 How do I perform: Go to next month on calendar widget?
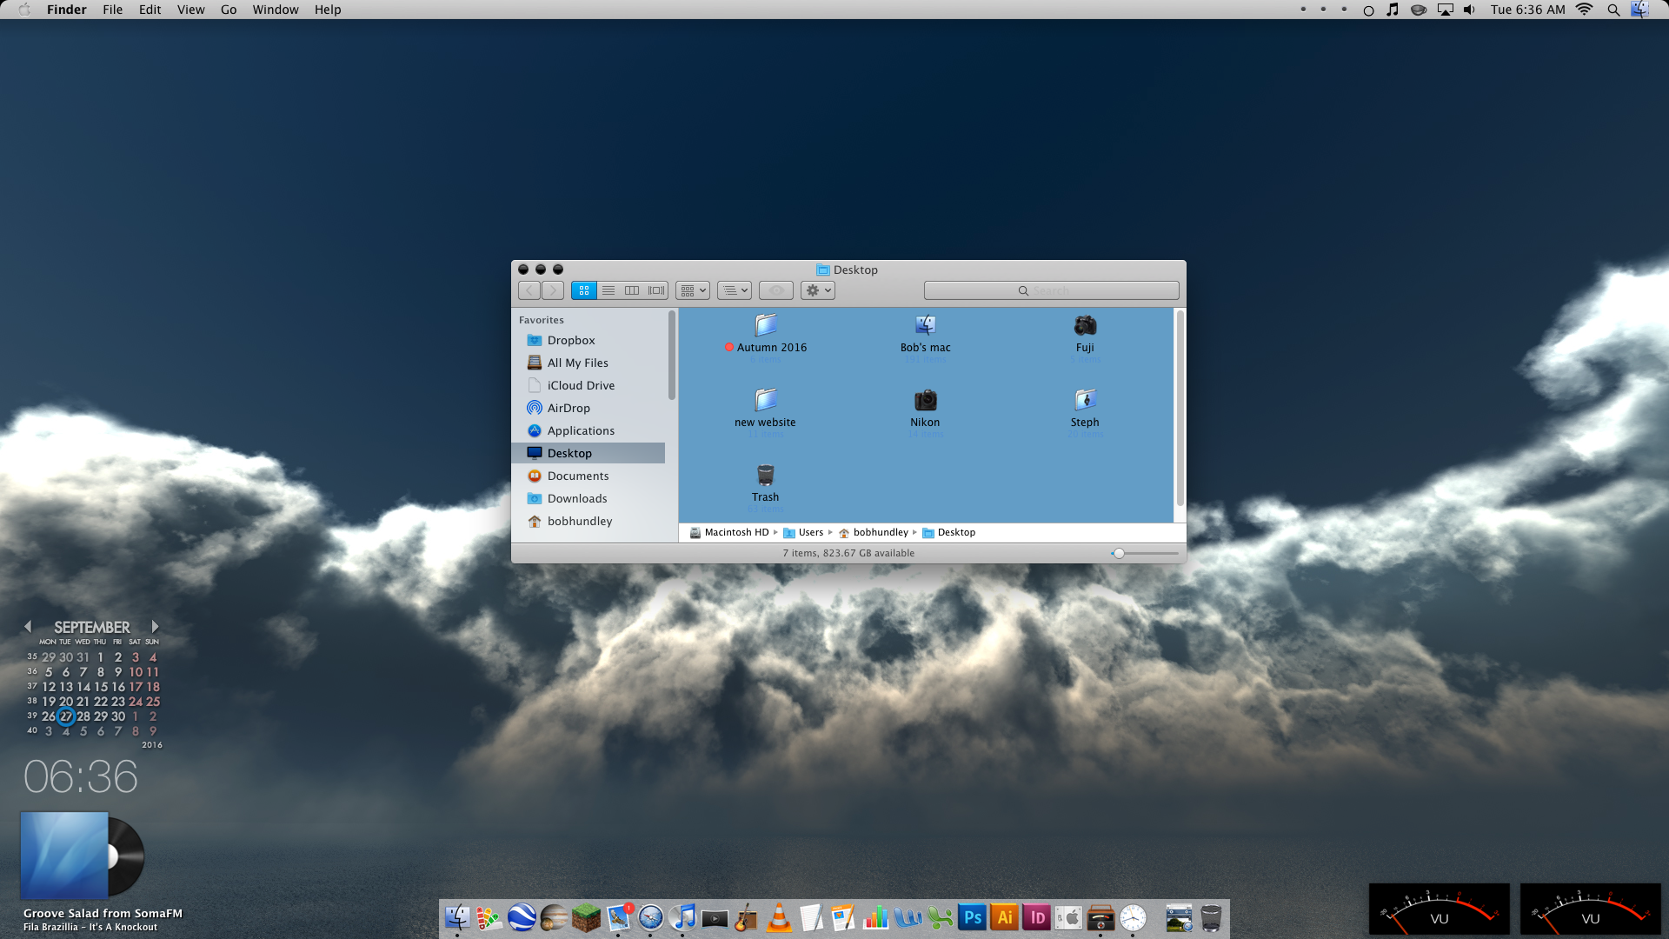[155, 626]
